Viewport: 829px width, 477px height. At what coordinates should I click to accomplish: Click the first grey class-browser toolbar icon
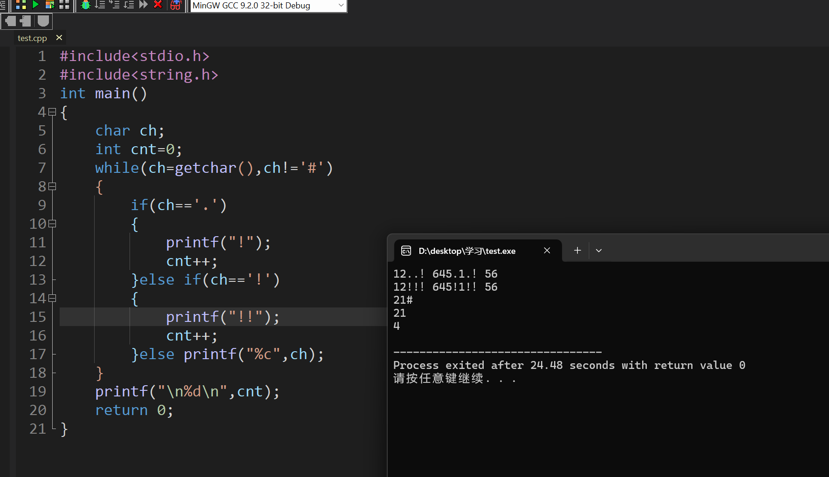10,21
